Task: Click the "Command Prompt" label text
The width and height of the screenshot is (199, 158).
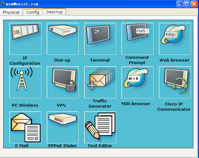Action: pos(137,60)
